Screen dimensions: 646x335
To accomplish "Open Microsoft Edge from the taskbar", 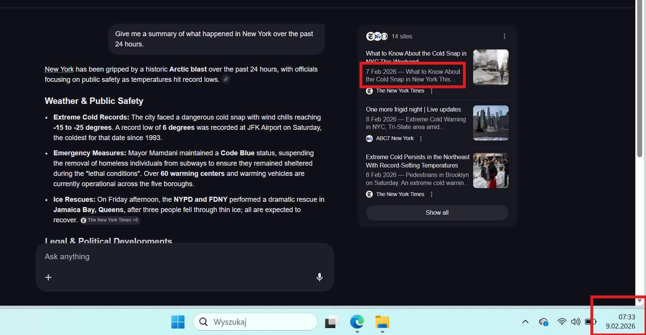I will click(357, 322).
